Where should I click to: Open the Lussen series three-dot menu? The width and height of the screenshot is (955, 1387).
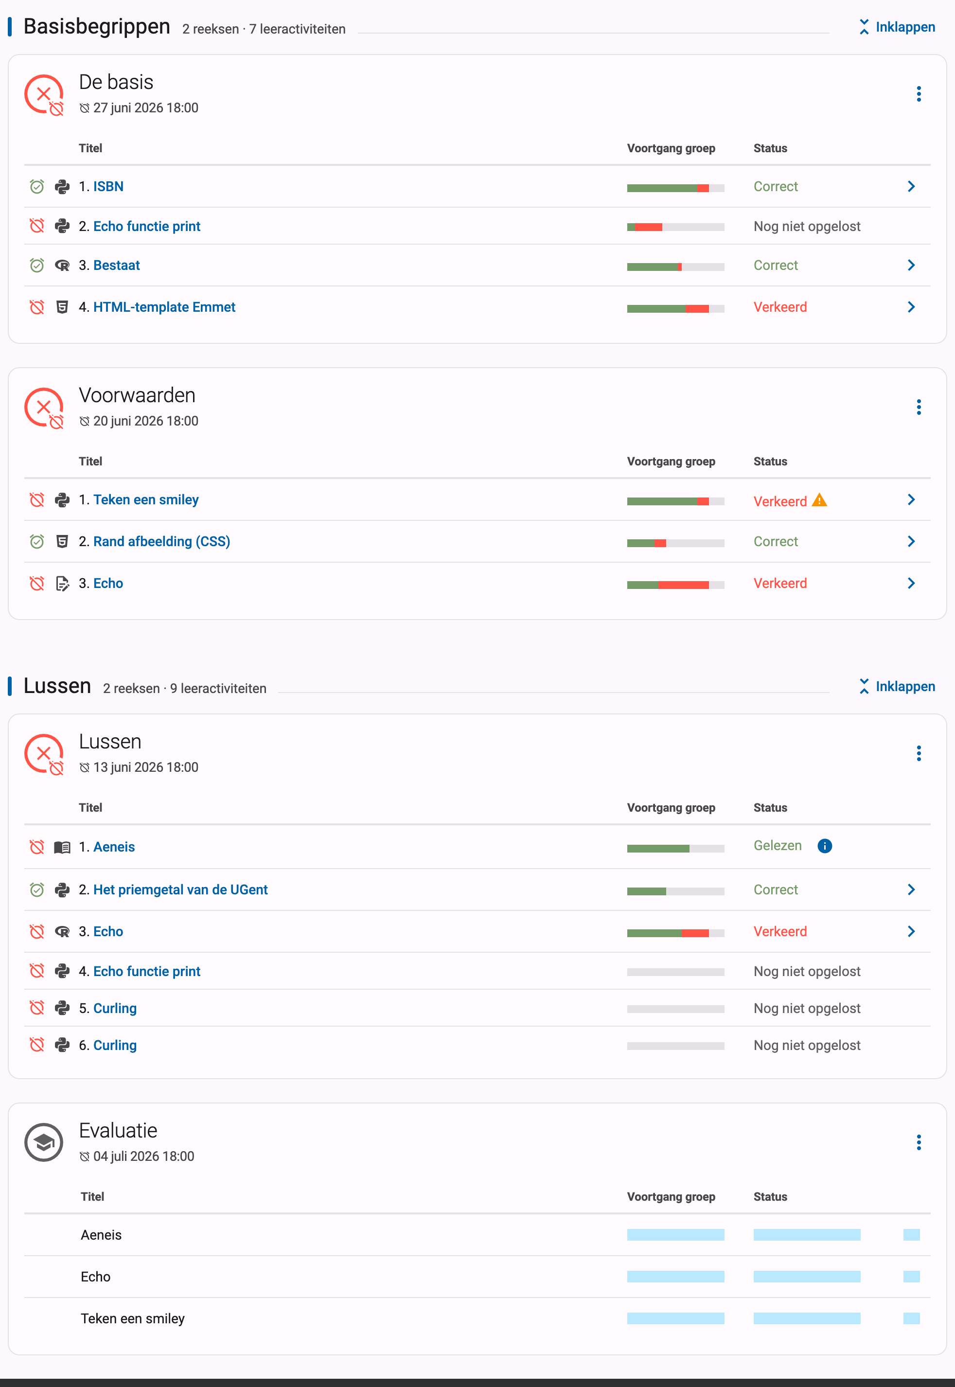(919, 753)
